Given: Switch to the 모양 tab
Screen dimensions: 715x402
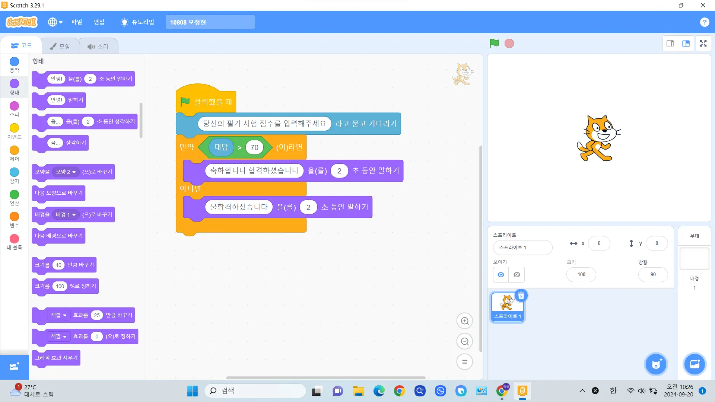Looking at the screenshot, I should coord(60,46).
